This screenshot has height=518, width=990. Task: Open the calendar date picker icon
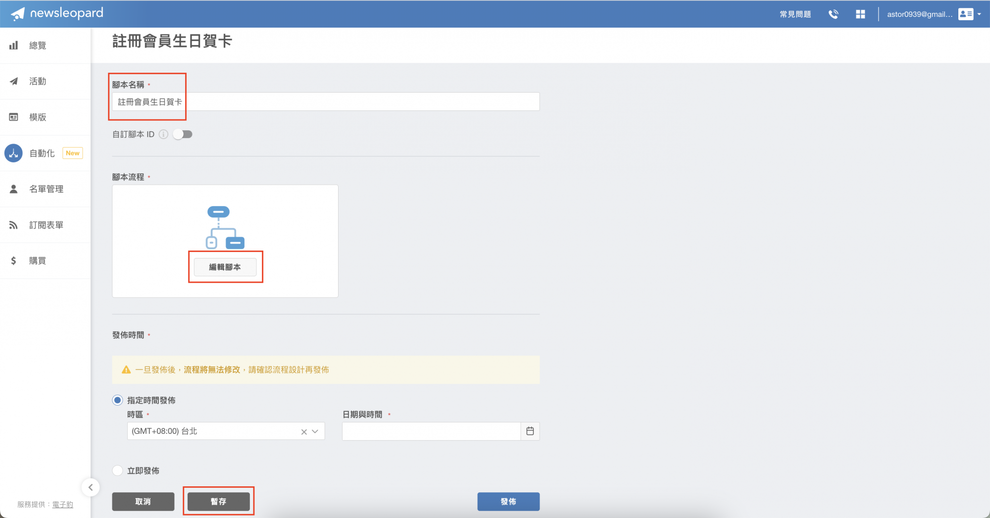click(530, 431)
